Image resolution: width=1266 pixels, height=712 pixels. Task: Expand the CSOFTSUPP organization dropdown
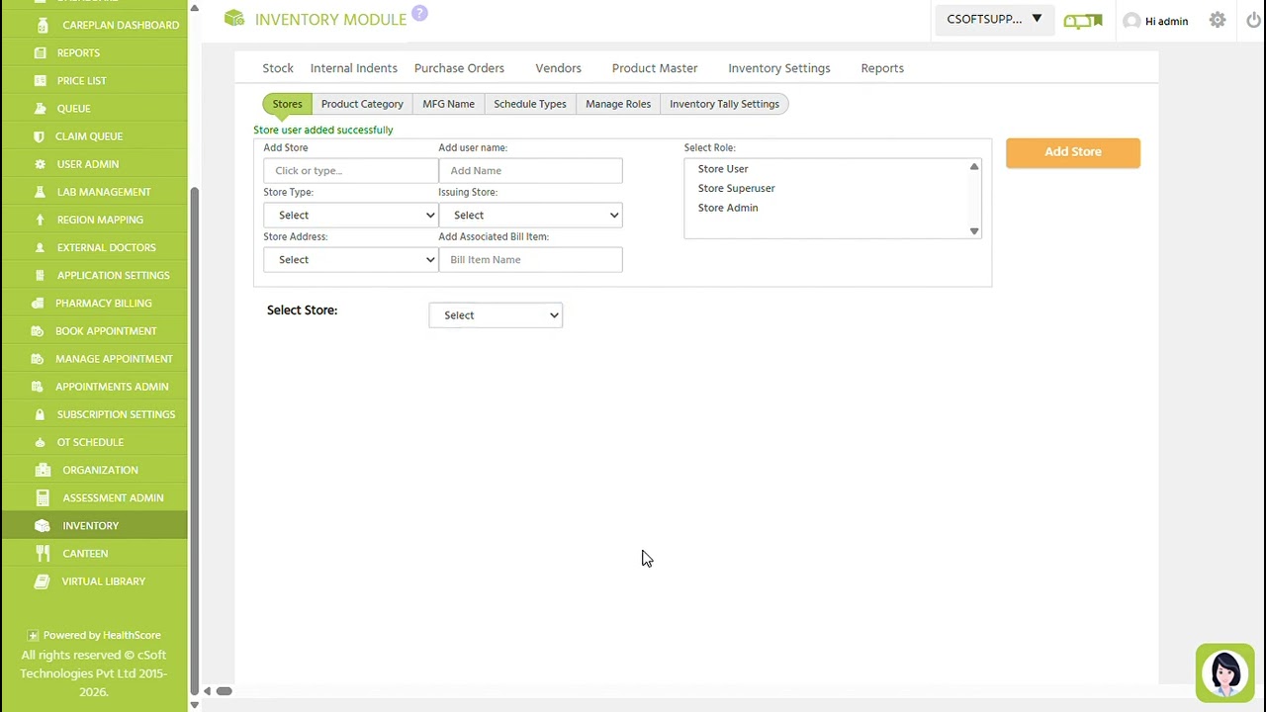(994, 19)
